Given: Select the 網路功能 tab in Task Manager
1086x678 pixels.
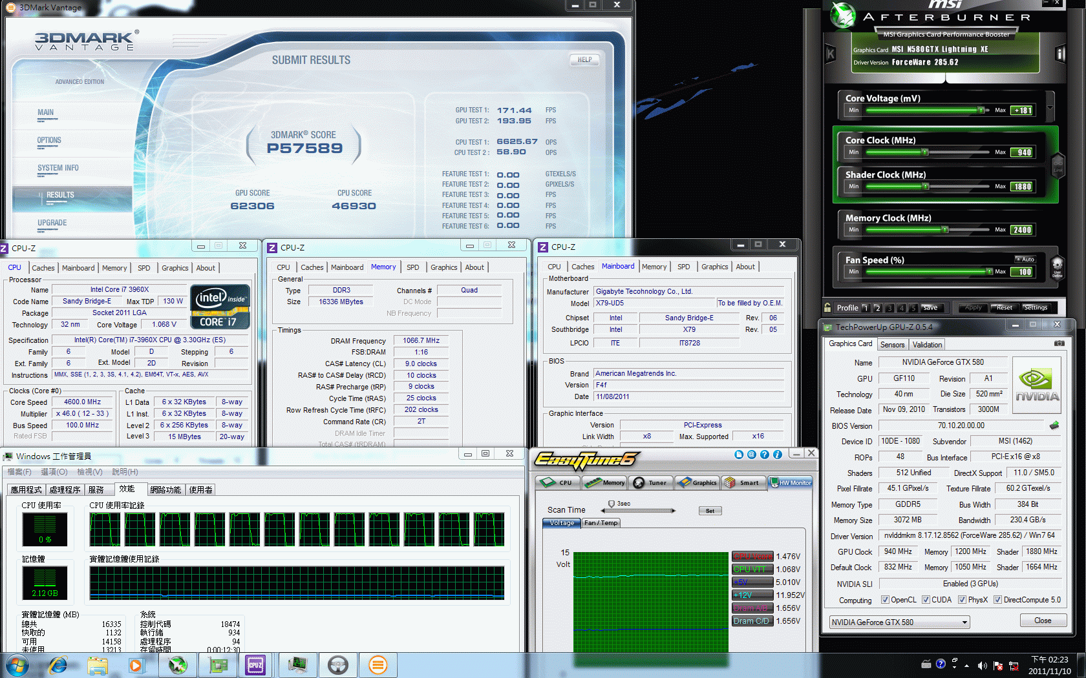Looking at the screenshot, I should [x=165, y=490].
